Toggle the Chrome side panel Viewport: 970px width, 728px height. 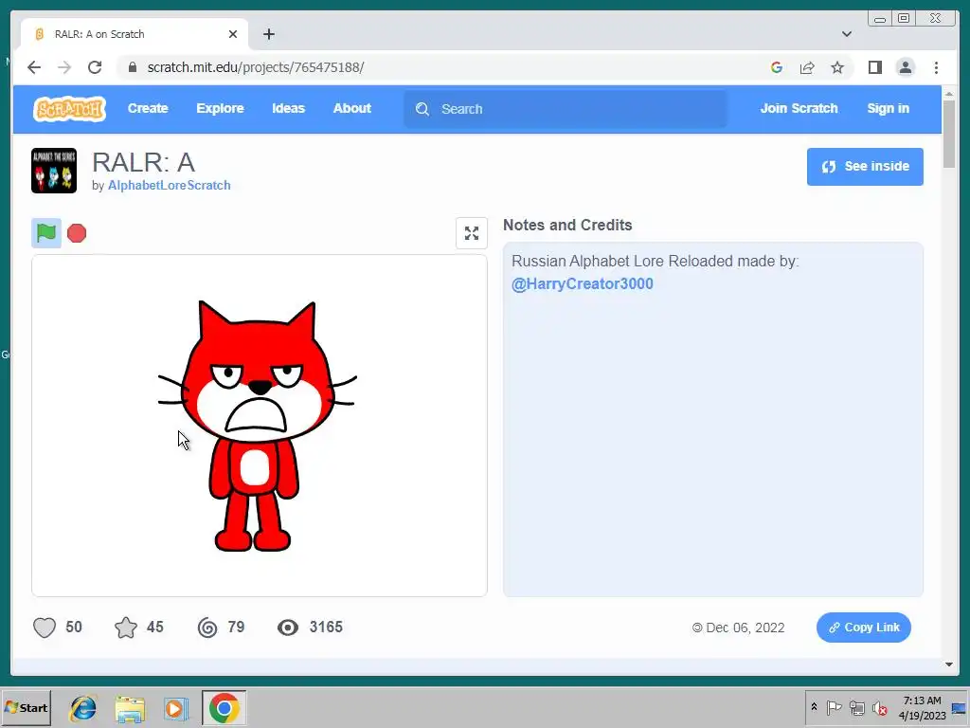point(874,67)
